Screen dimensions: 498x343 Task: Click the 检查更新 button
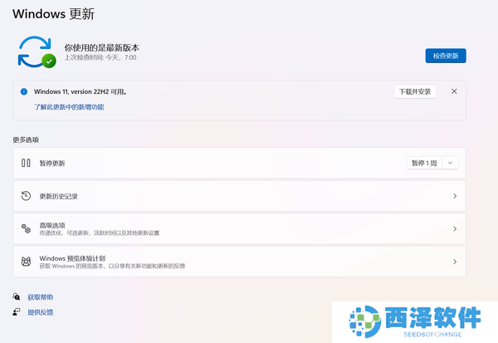tap(446, 56)
